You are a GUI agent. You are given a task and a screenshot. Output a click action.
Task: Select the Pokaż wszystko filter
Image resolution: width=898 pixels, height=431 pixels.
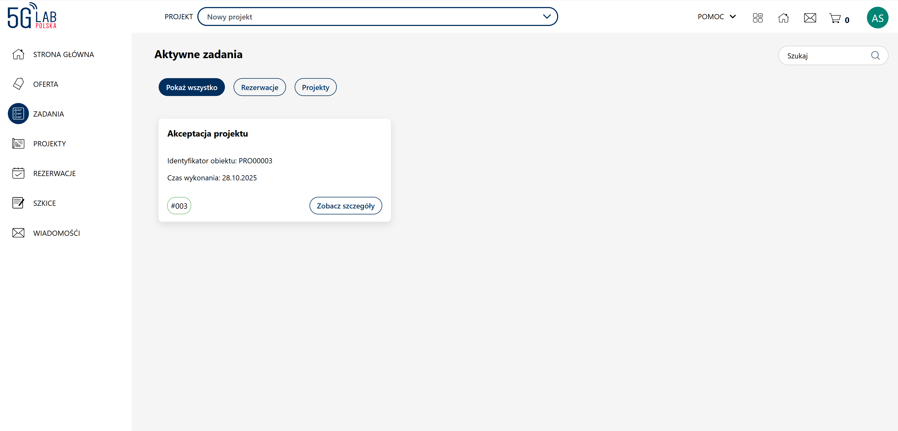coord(191,87)
